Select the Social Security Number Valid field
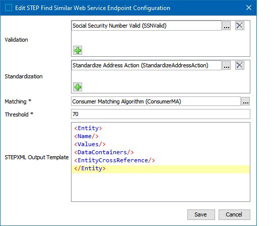 pyautogui.click(x=147, y=26)
